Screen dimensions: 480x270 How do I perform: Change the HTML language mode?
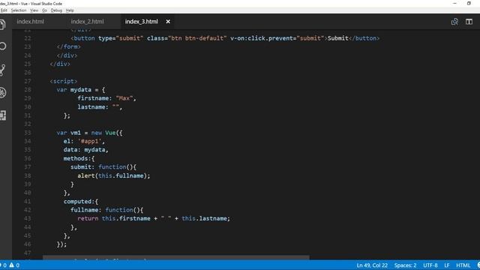tap(463, 265)
